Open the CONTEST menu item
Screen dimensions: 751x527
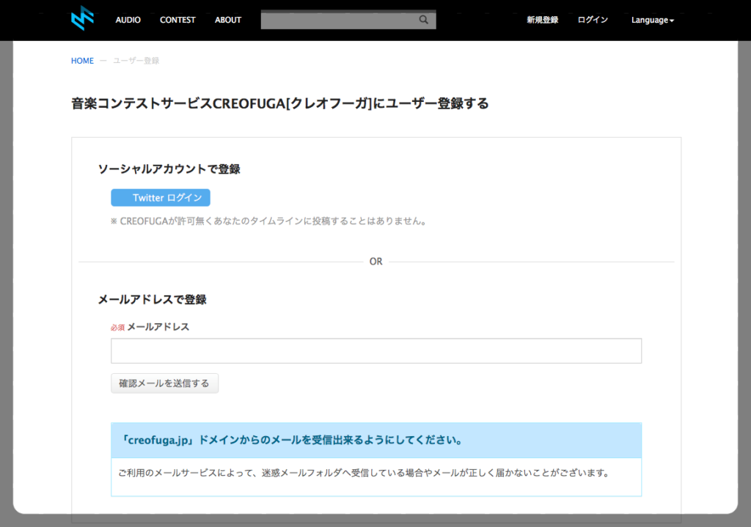coord(177,20)
